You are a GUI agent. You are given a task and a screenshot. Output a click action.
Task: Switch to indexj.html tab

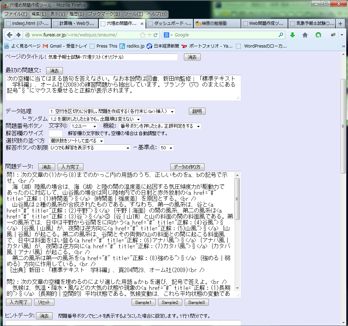tap(28, 23)
